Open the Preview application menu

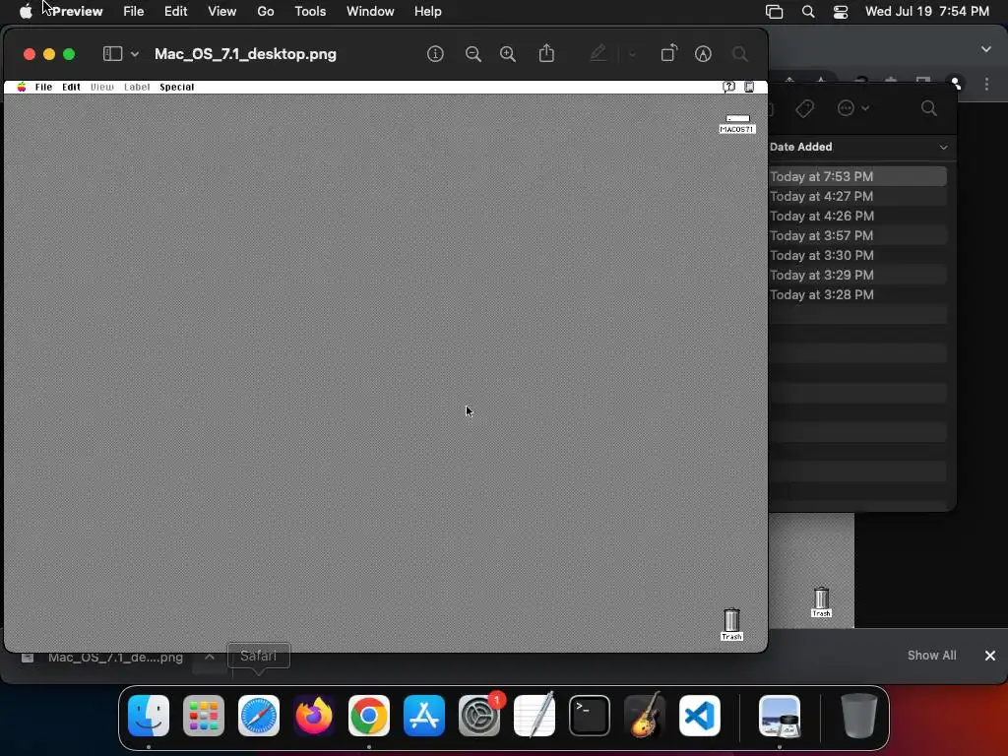click(x=78, y=12)
